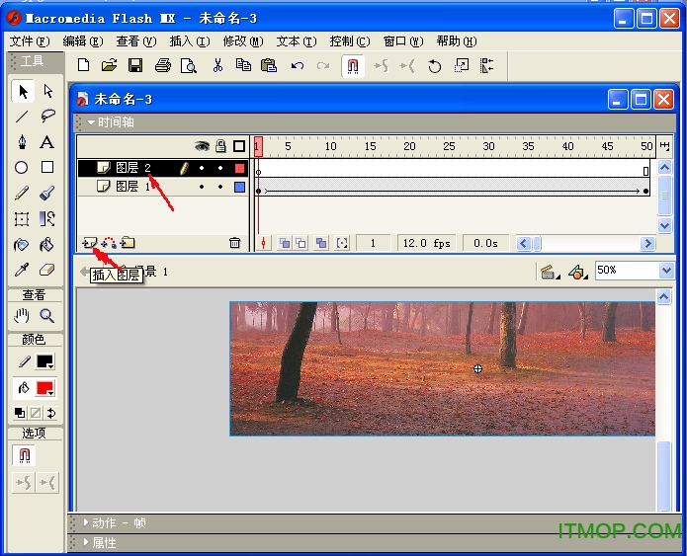Click the Scale toolbar icon

[462, 65]
